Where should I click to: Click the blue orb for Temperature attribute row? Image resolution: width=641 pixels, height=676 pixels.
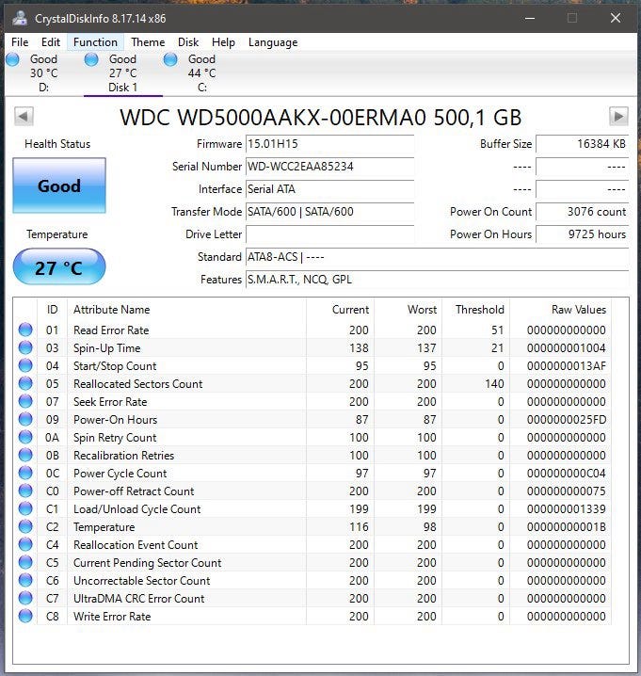[x=25, y=527]
